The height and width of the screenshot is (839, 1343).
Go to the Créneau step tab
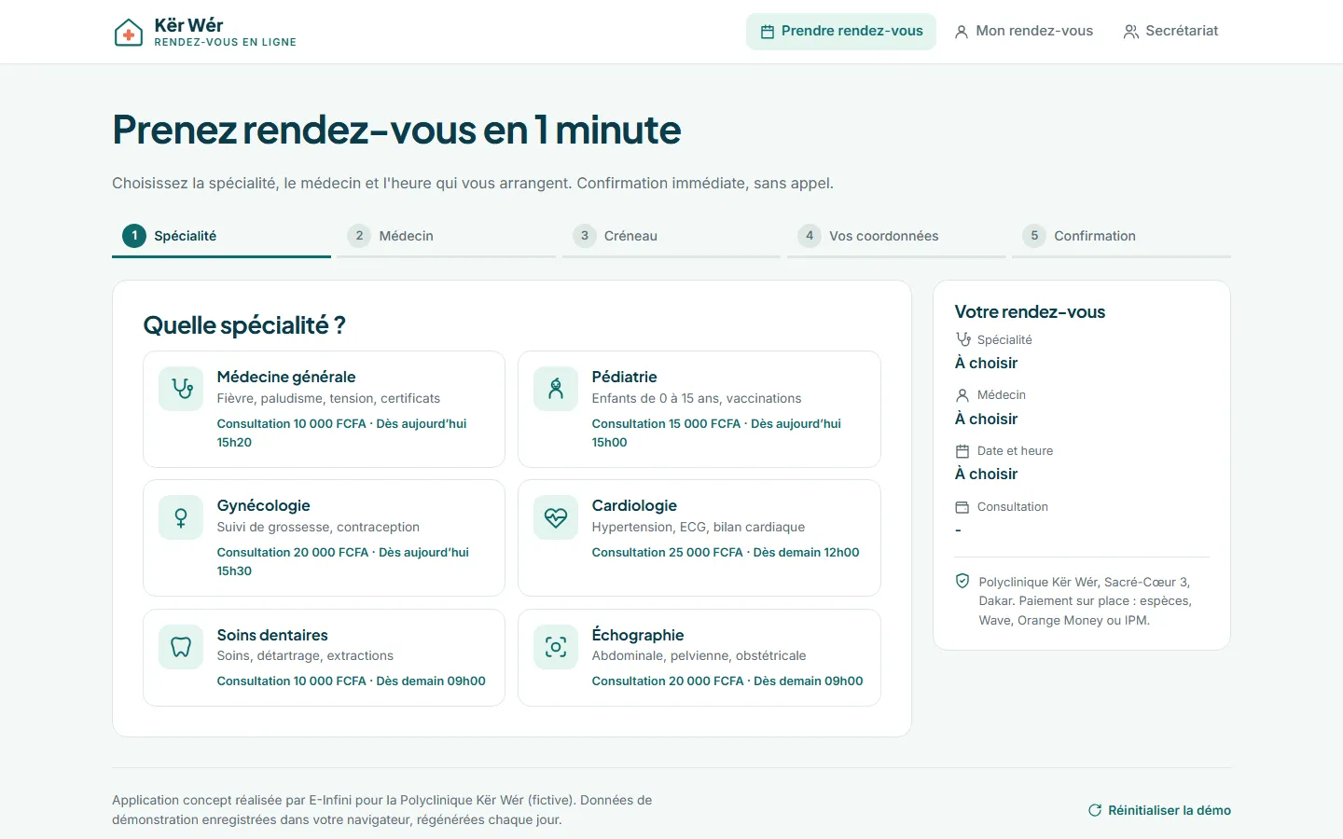(671, 237)
